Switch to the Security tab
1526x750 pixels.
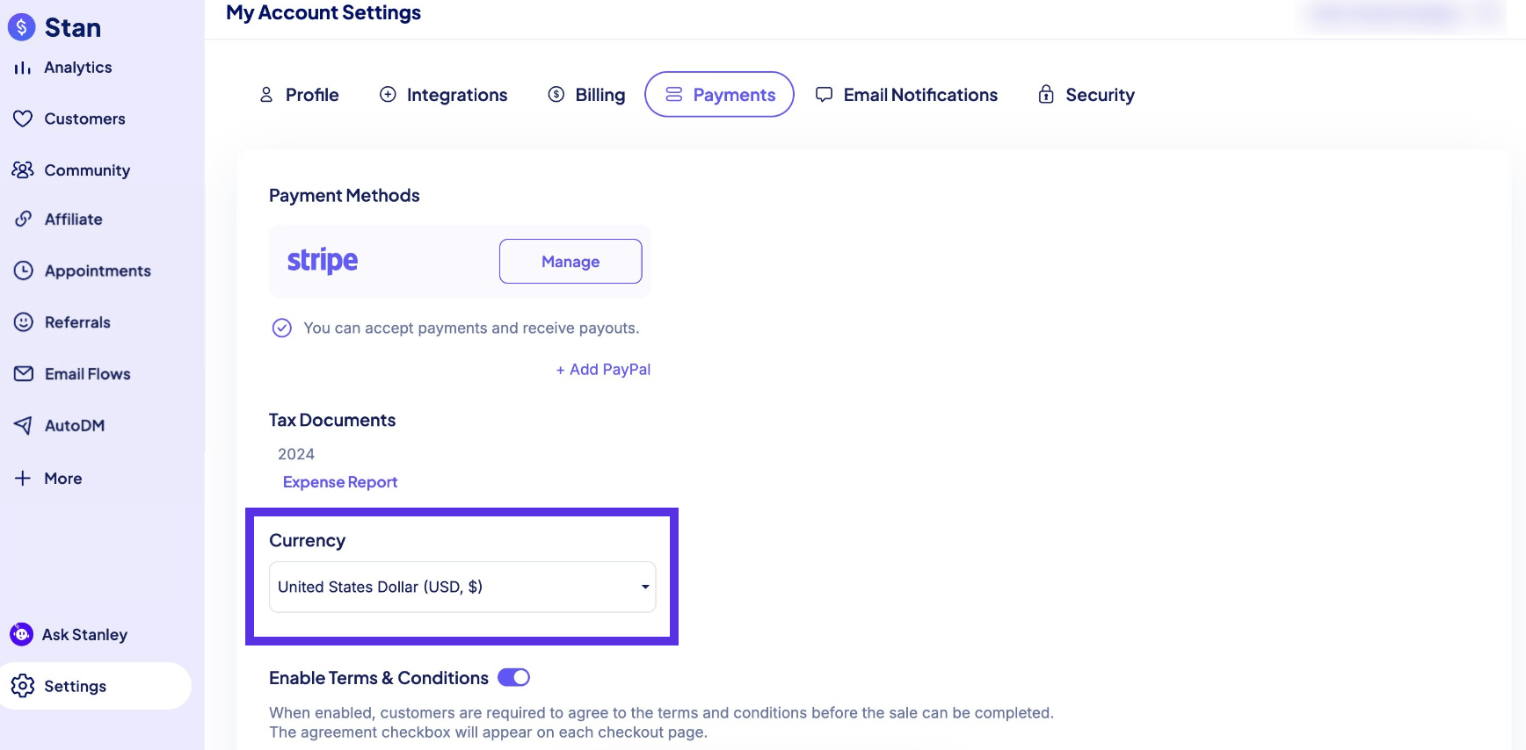coord(1086,95)
